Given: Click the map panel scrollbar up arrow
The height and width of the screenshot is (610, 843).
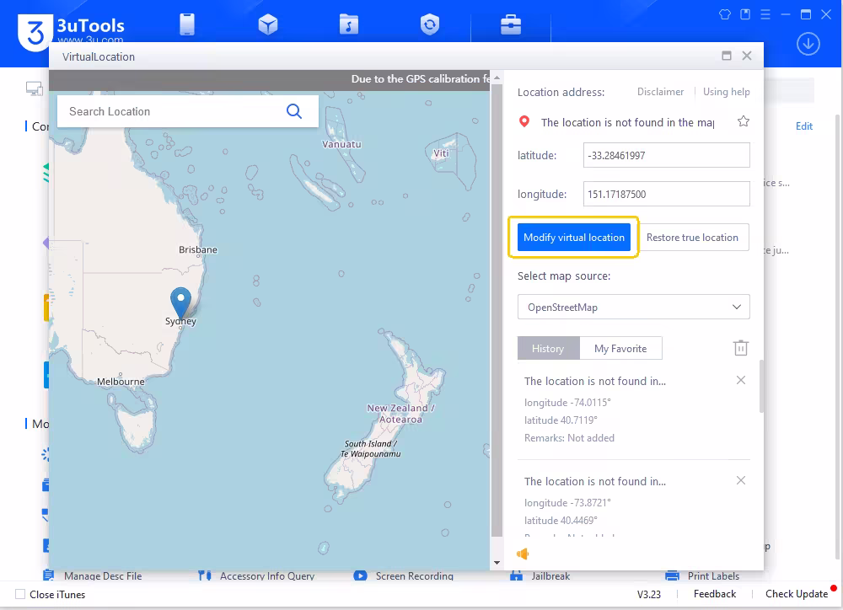Looking at the screenshot, I should click(497, 78).
